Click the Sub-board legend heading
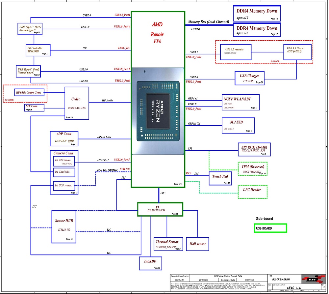This screenshot has width=329, height=294. coord(265,219)
